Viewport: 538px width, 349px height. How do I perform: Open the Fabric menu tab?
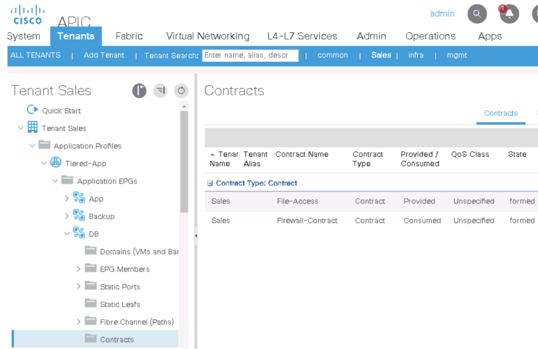pos(129,36)
